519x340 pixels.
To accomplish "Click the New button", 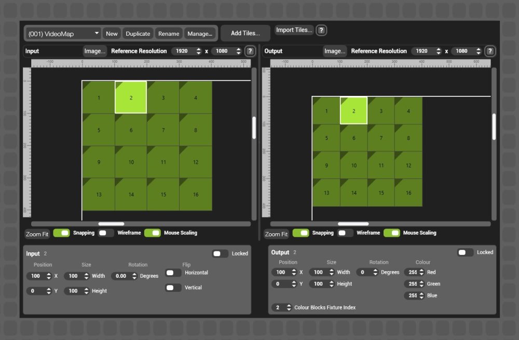I will [x=112, y=34].
